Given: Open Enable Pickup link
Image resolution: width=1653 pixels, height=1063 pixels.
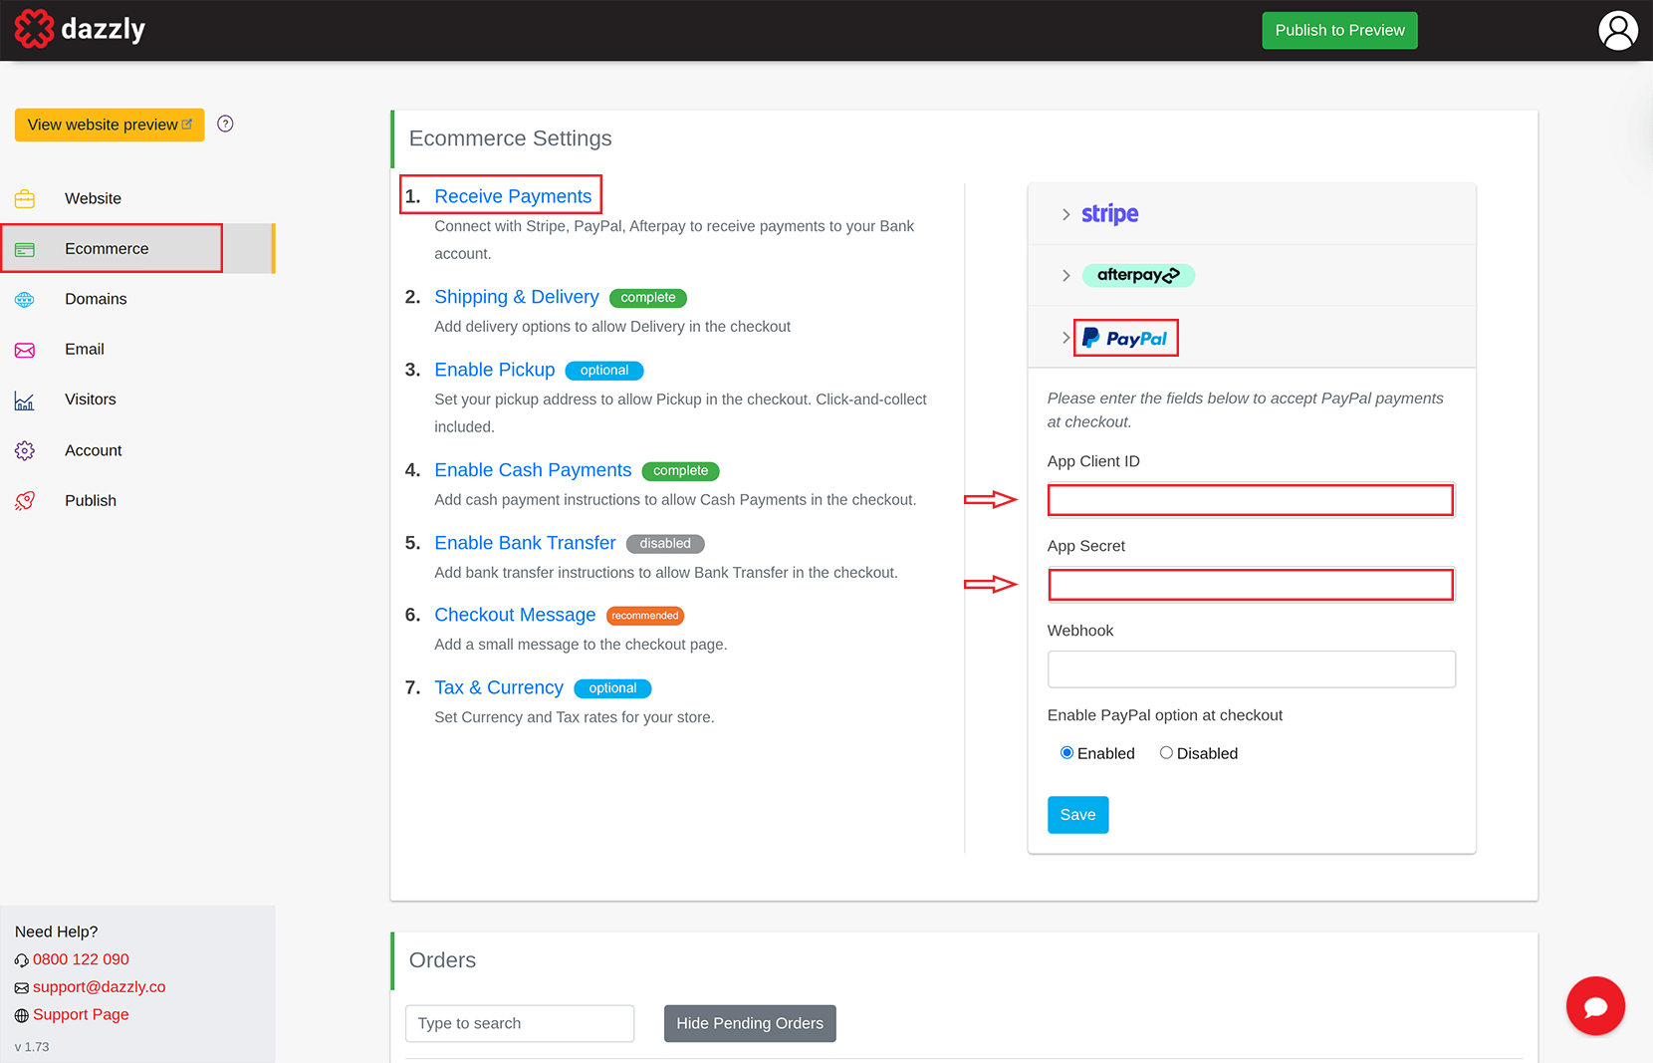Looking at the screenshot, I should point(495,370).
